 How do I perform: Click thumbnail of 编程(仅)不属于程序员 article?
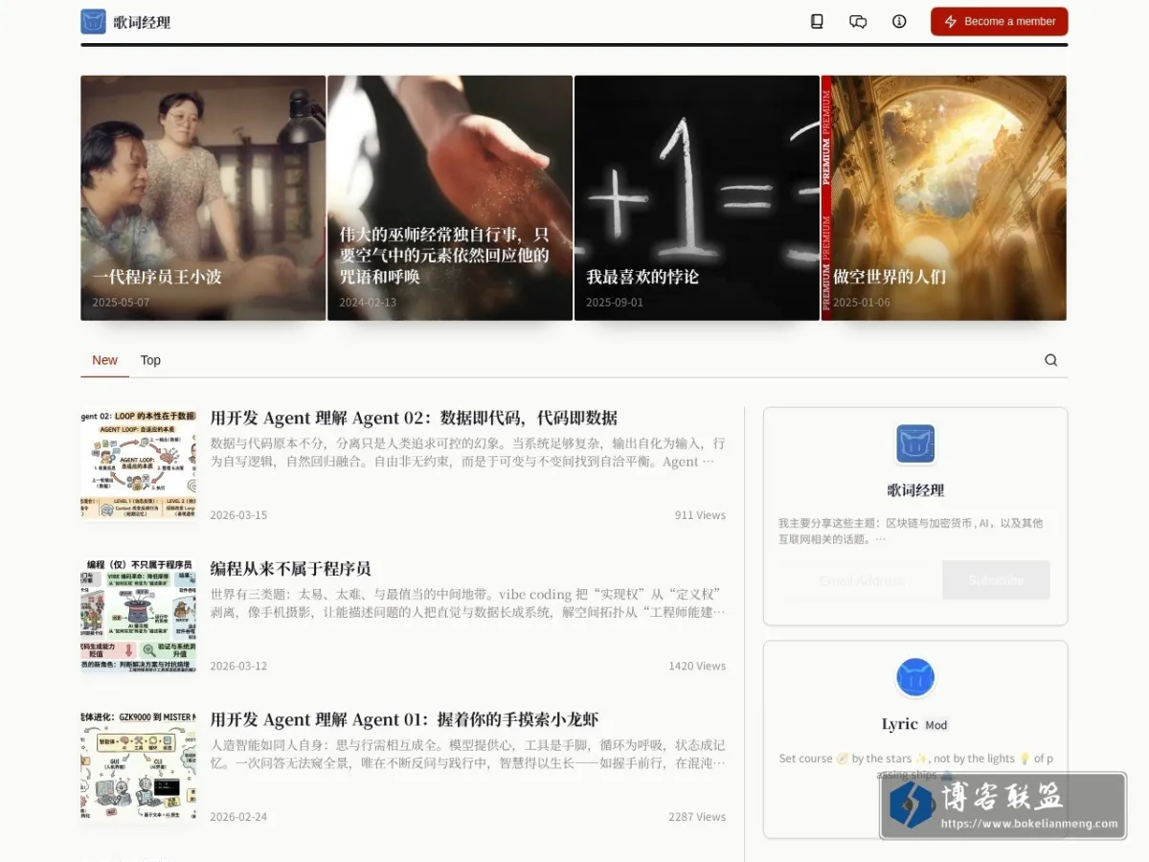pos(138,615)
